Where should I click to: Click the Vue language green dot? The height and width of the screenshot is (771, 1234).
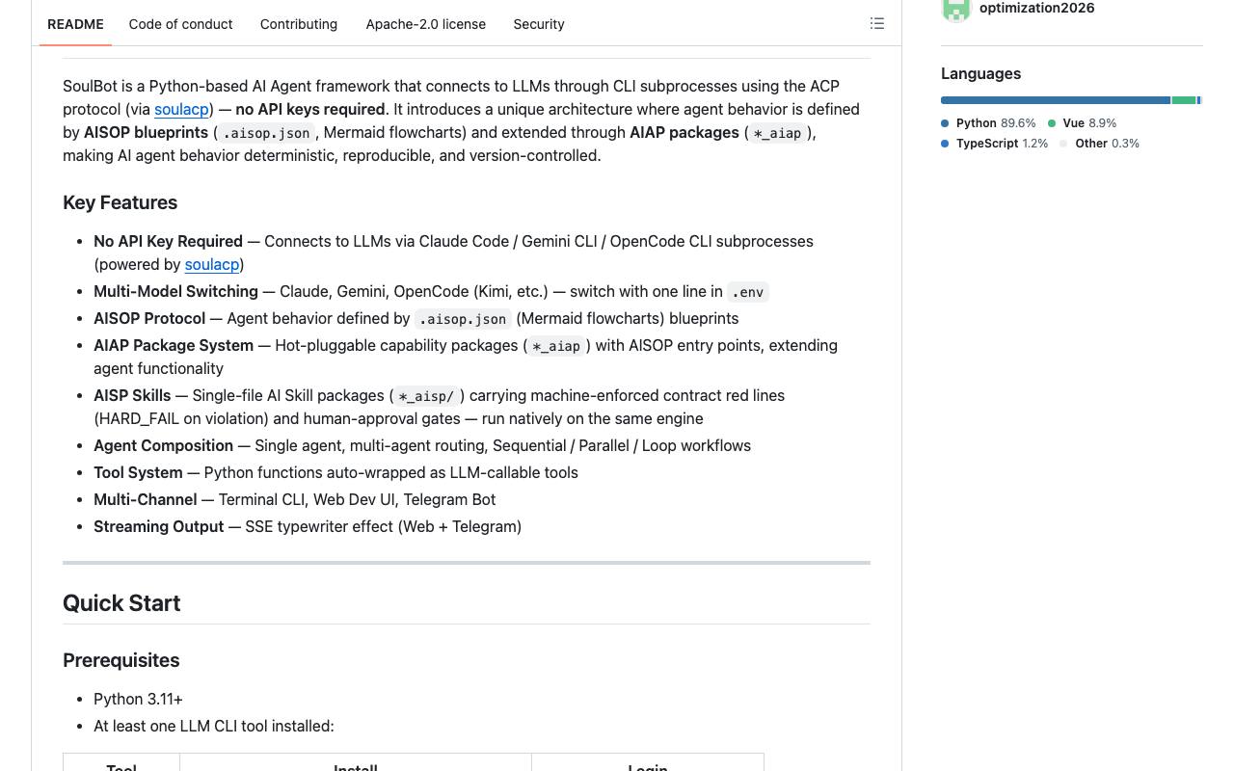point(1052,123)
